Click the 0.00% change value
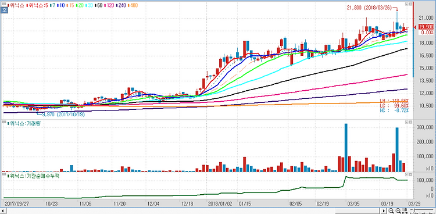Viewport: 436px width, 214px height. click(427, 33)
